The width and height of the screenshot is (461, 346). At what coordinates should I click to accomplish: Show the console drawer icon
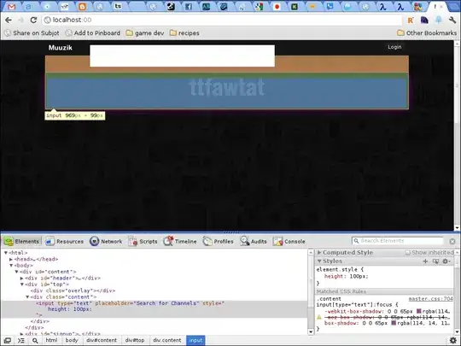tap(20, 340)
